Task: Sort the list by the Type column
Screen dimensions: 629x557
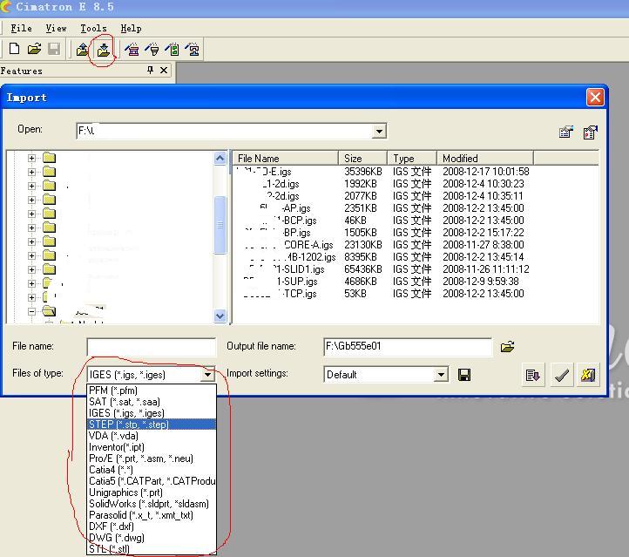Action: click(x=412, y=158)
